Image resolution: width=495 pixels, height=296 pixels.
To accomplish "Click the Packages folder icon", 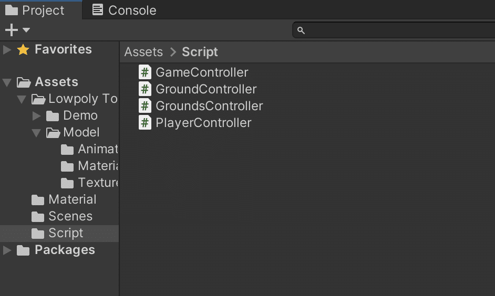I will coord(23,250).
